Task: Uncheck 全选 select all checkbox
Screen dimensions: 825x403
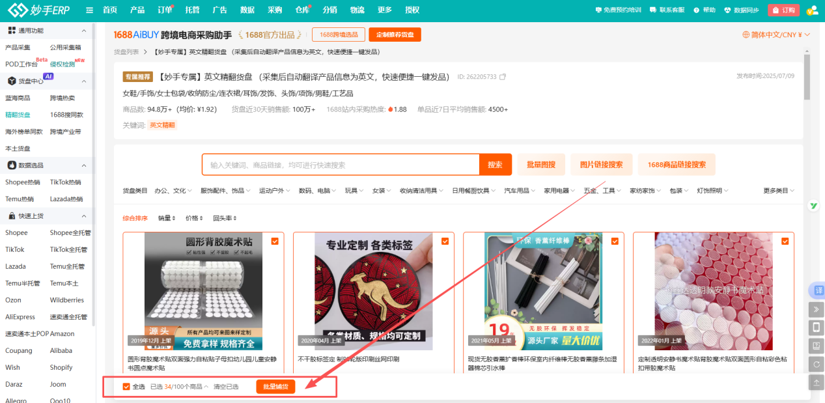Action: click(126, 385)
